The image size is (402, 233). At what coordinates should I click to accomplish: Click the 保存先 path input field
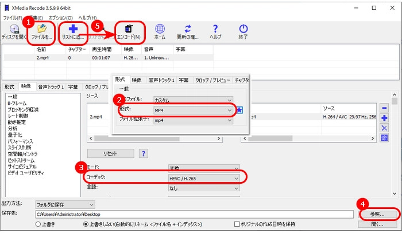(x=195, y=214)
